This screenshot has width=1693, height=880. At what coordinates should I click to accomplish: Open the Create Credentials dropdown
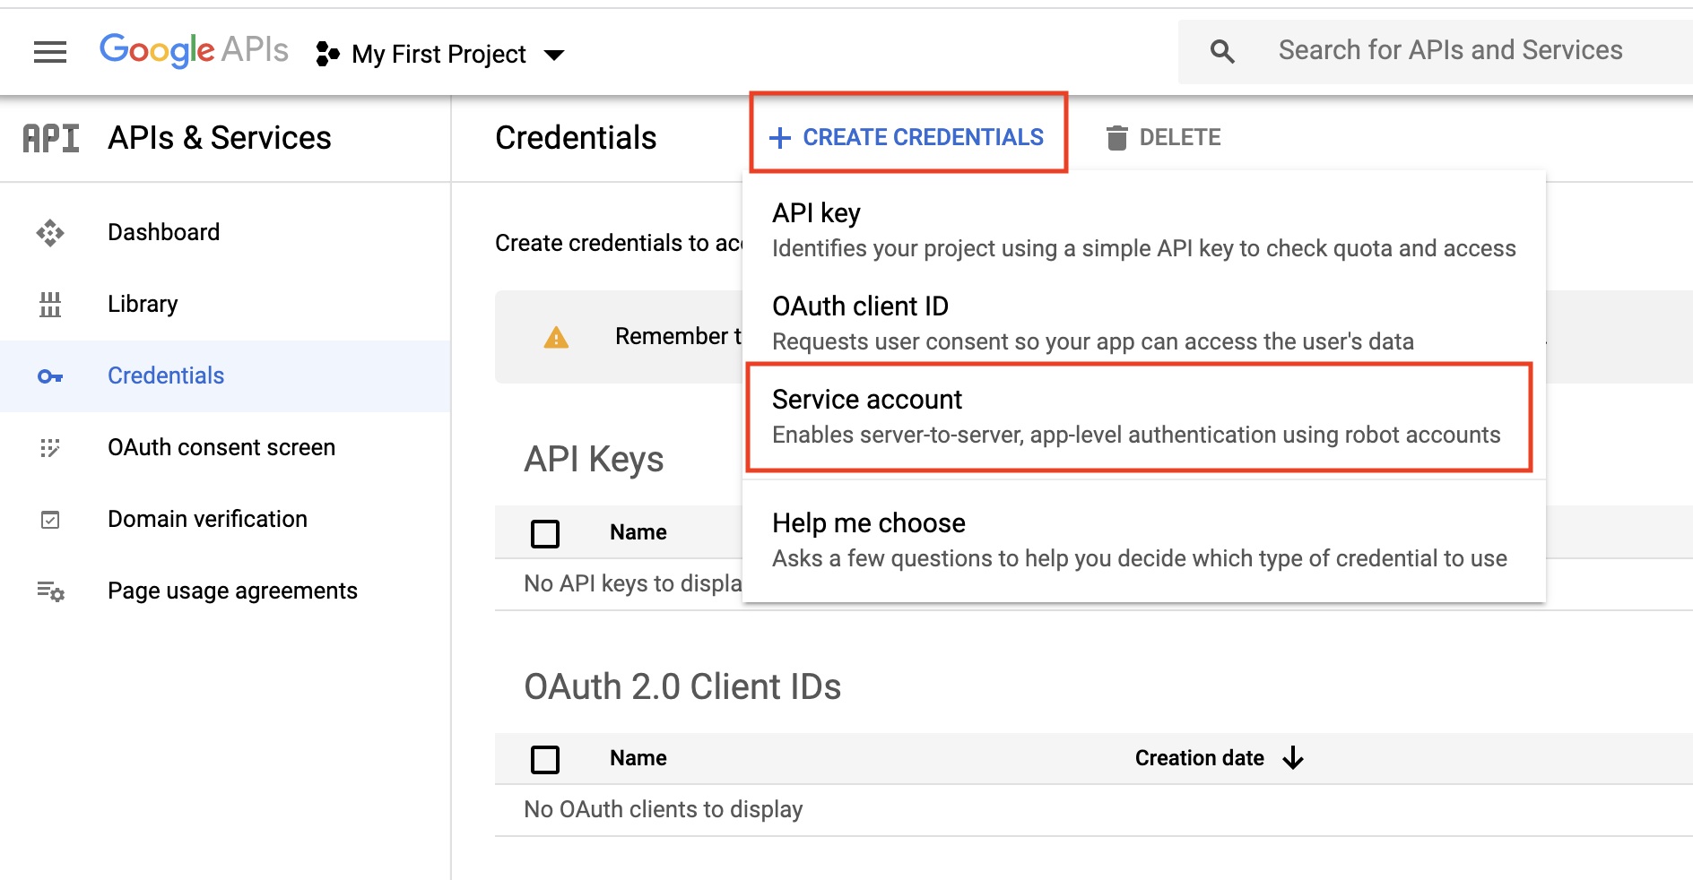(x=907, y=136)
